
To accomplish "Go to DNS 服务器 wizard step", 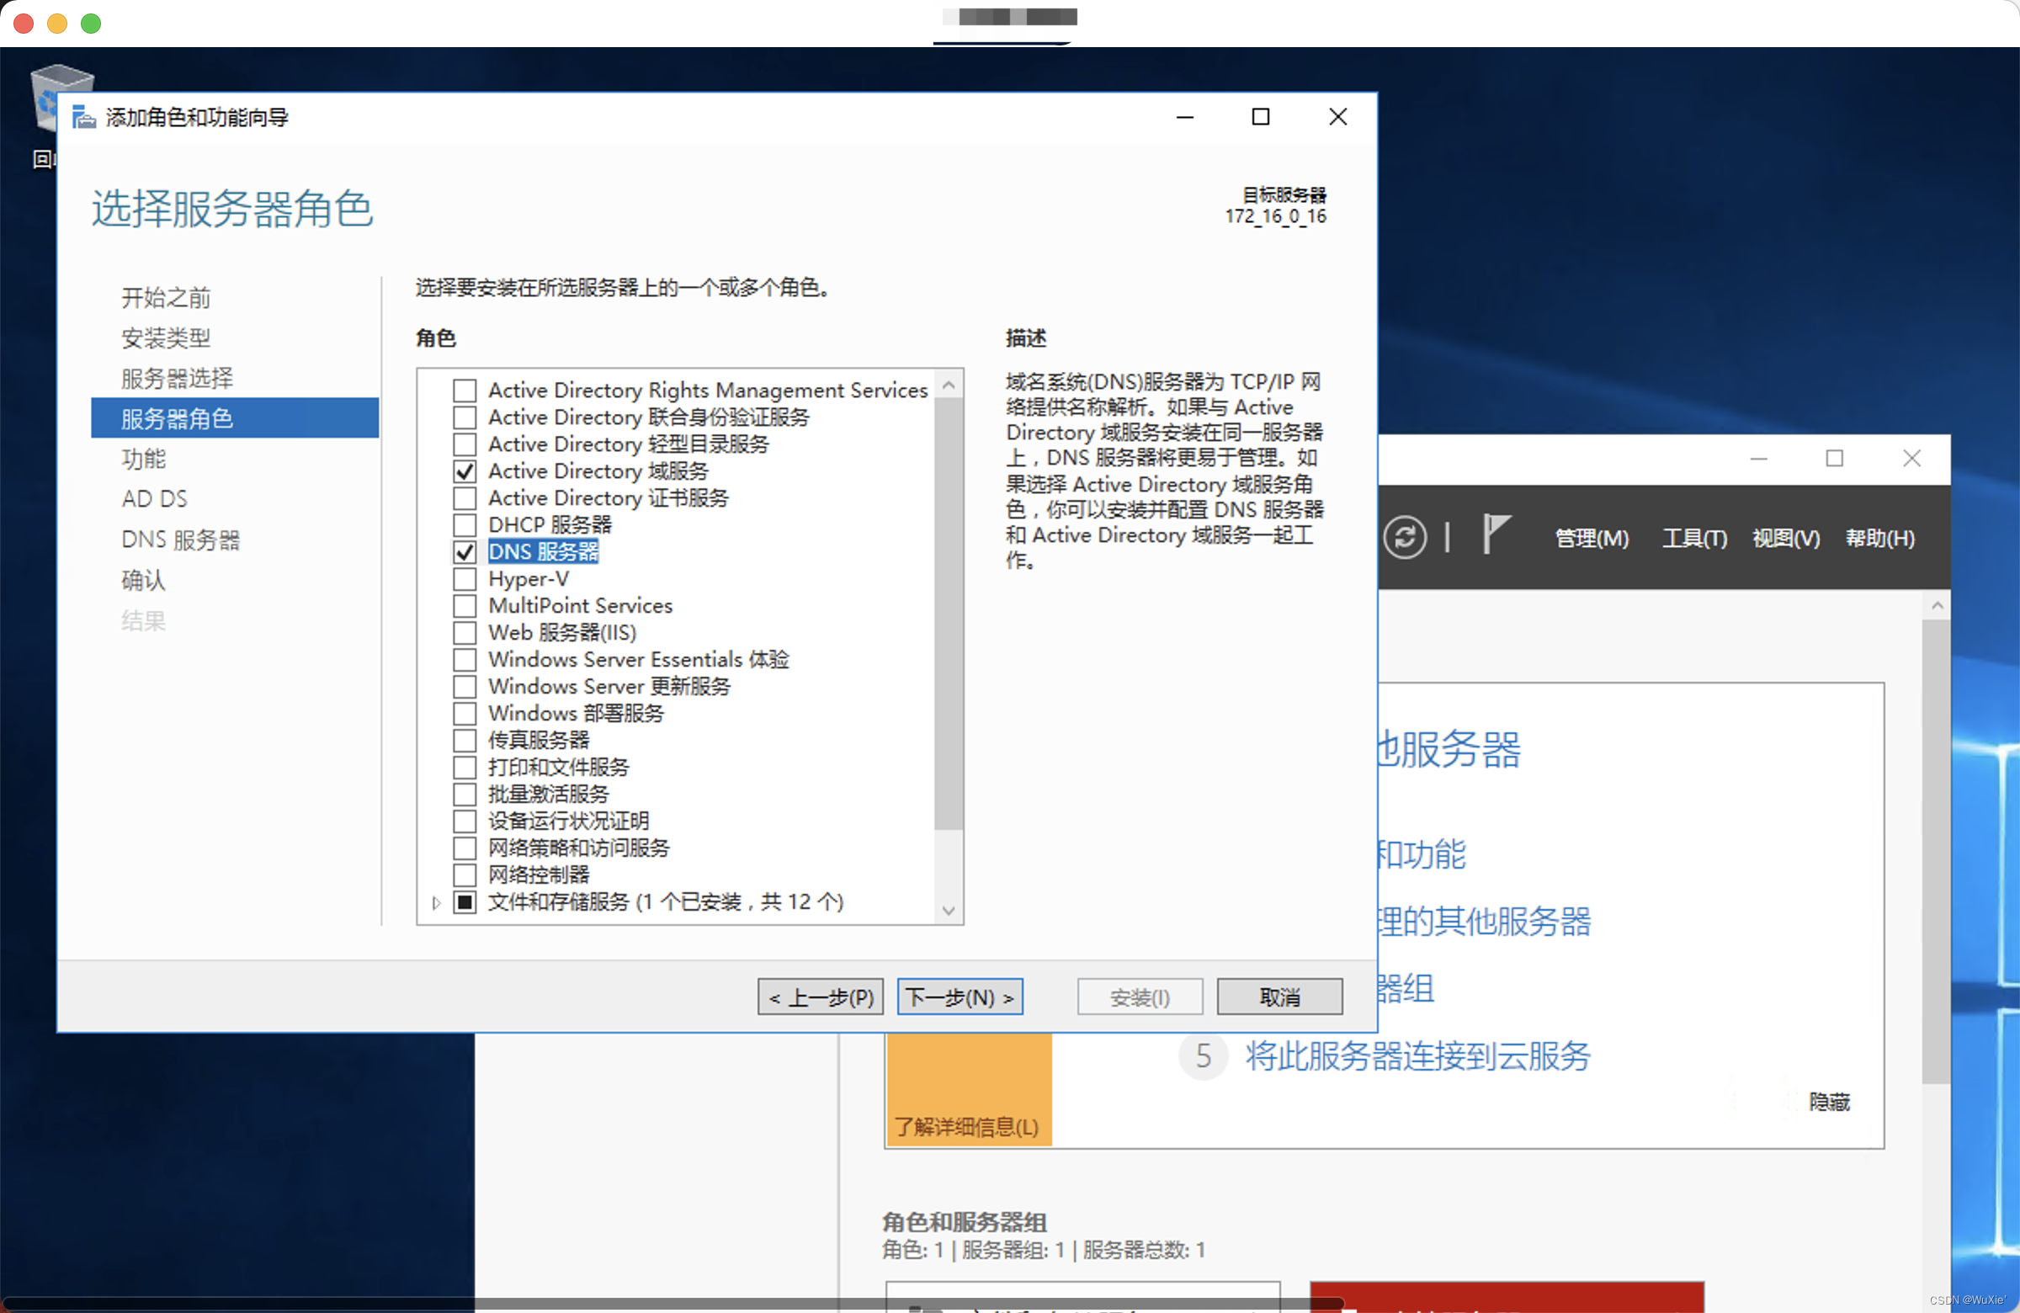I will click(181, 540).
